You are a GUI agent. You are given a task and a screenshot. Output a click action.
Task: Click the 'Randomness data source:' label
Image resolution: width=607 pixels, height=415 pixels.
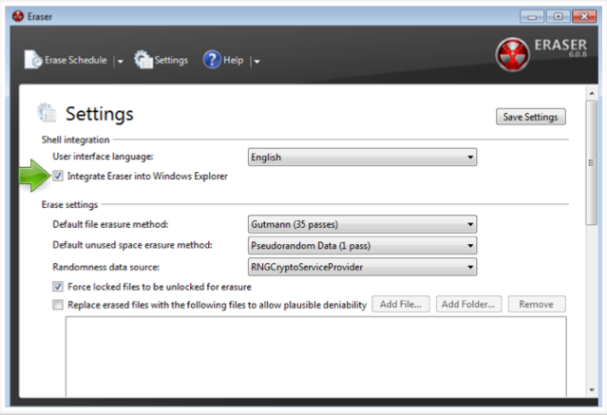106,267
